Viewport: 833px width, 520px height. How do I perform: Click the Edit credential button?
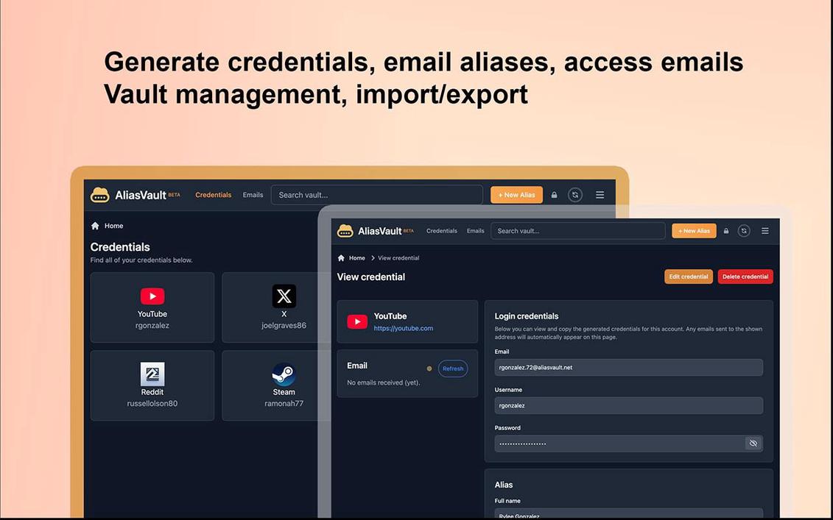[688, 276]
